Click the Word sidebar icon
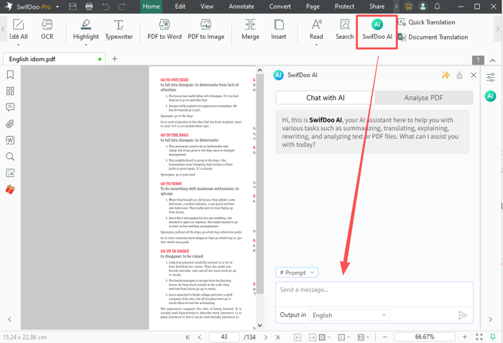Viewport: 503px width, 343px height. (10, 140)
